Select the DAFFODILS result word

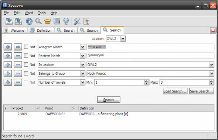[x=55, y=114]
